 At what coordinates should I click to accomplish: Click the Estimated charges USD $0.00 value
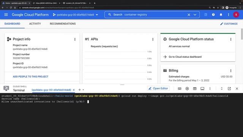(226, 76)
